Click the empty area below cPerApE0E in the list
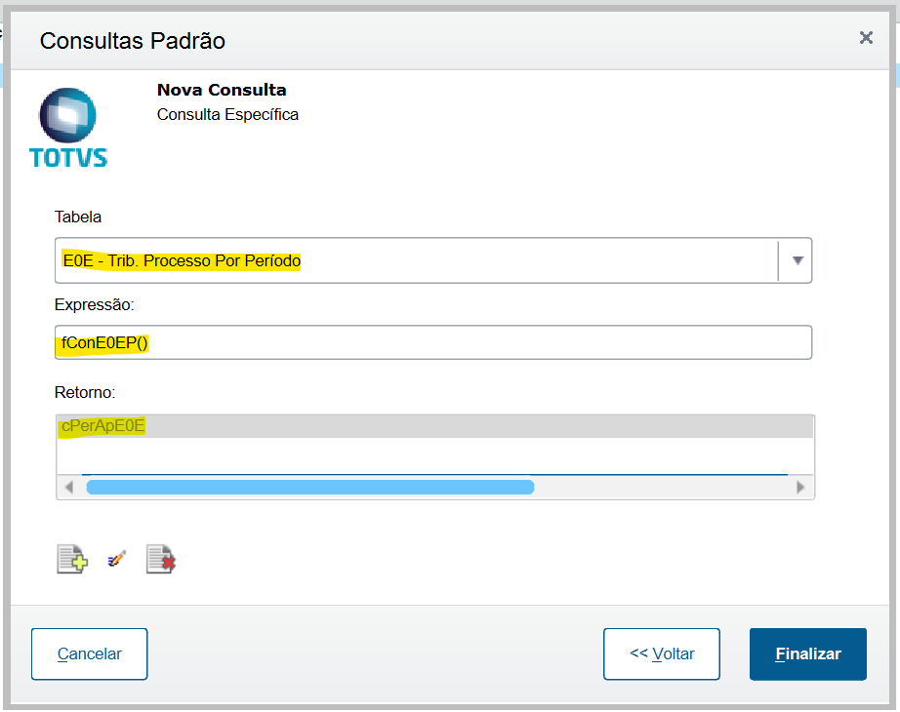 click(x=434, y=454)
